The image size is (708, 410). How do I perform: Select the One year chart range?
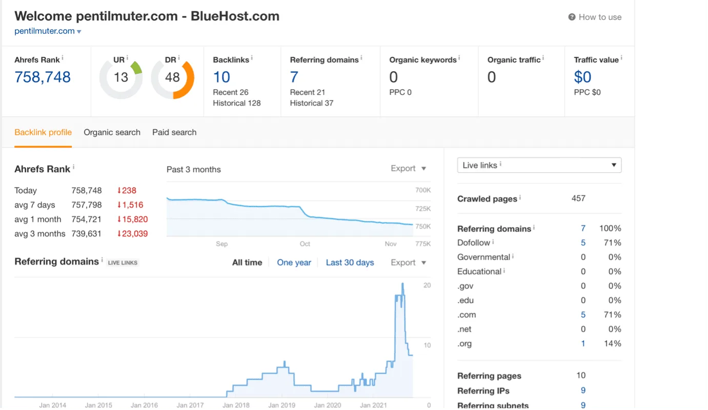coord(294,262)
